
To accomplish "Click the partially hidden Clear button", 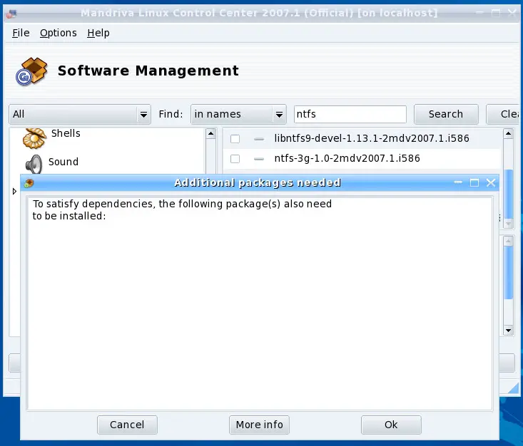I will (504, 114).
